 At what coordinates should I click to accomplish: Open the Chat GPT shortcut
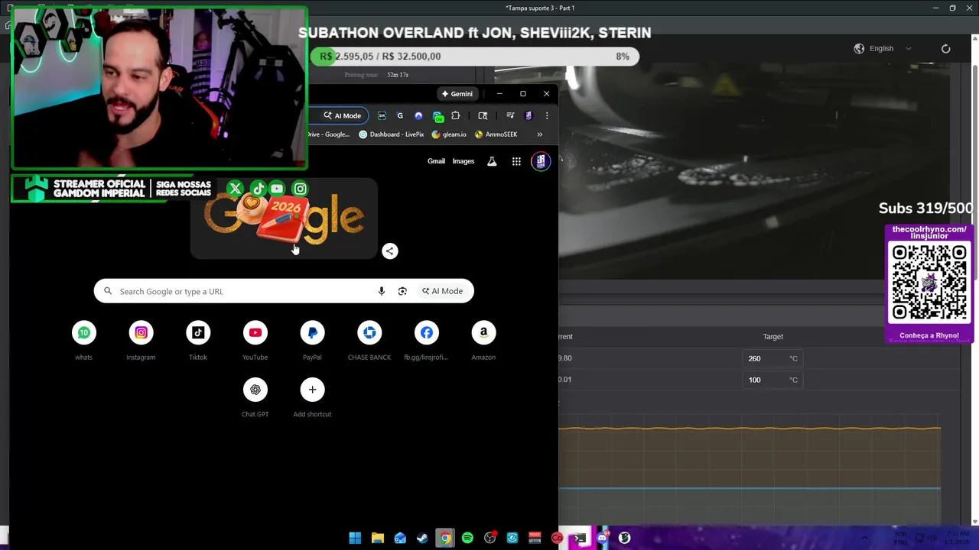[x=255, y=397]
